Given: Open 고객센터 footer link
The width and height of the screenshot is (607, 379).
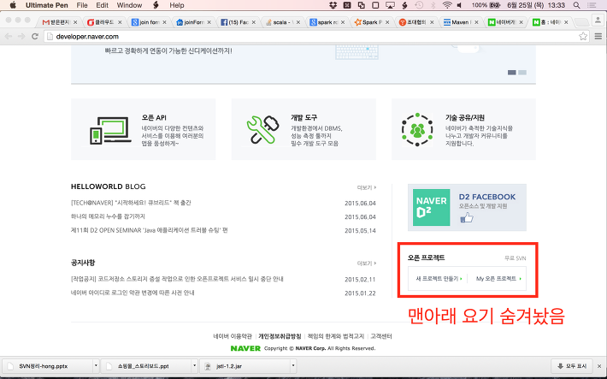Looking at the screenshot, I should [x=381, y=336].
